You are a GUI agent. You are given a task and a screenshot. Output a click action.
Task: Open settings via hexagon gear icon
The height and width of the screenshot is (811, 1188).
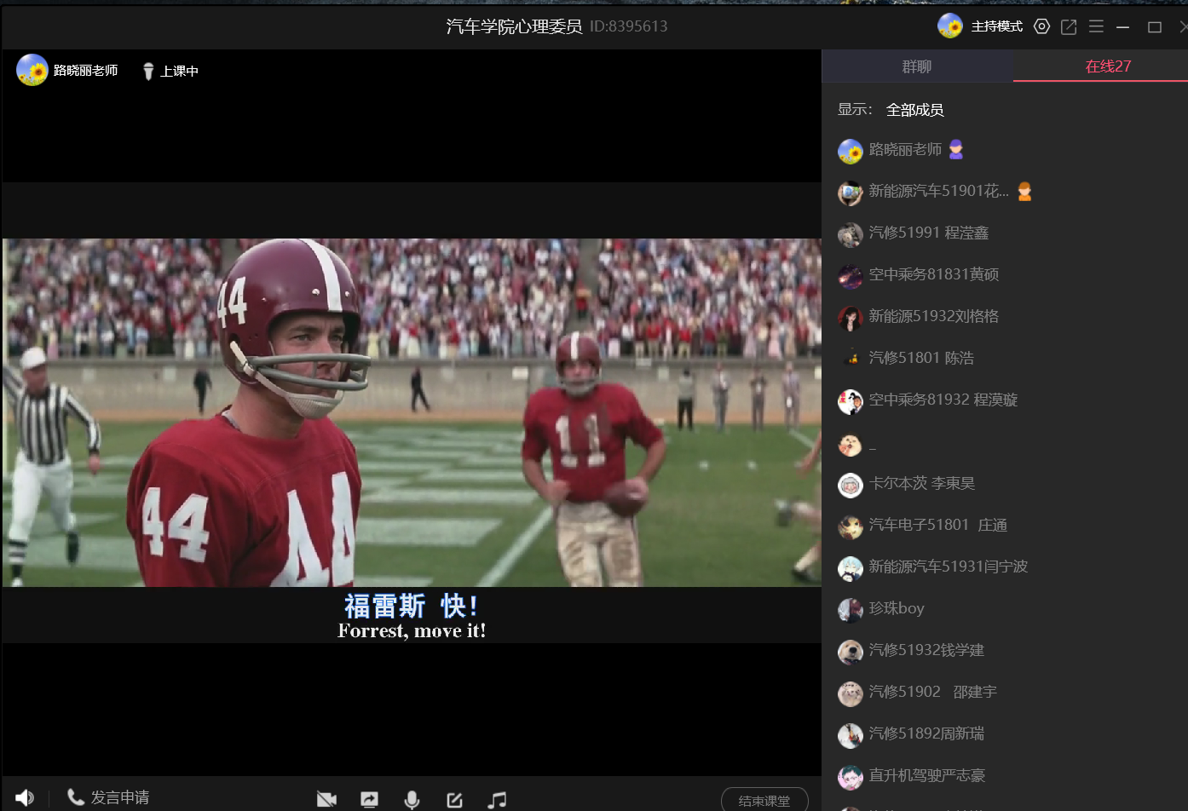coord(1041,26)
